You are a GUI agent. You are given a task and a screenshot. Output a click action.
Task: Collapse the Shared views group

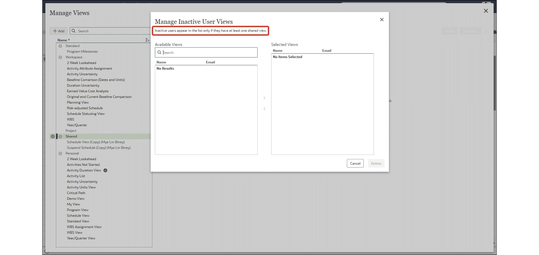(x=60, y=136)
